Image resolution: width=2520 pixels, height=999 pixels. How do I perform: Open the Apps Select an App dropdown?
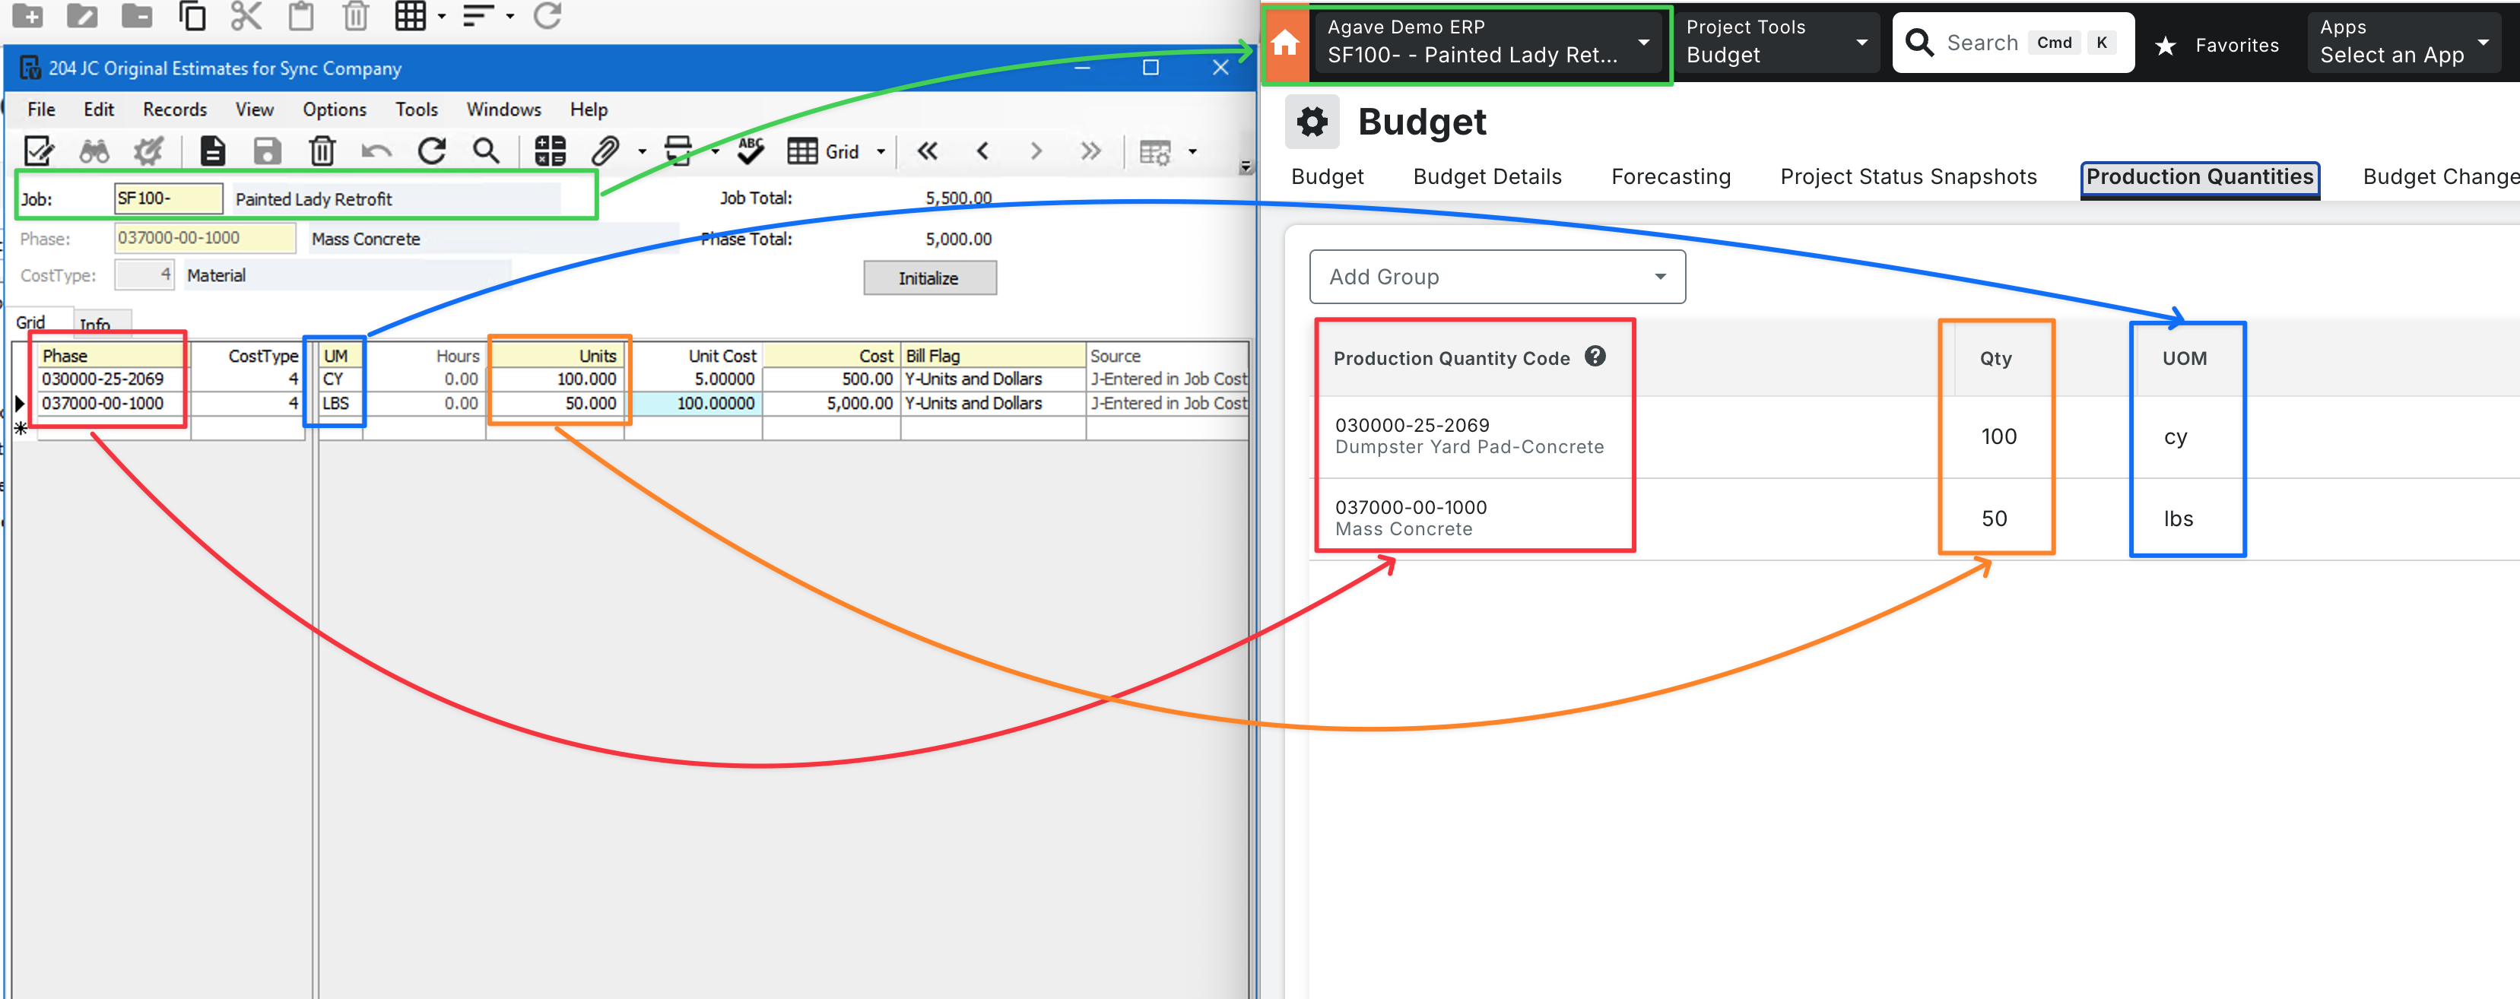[2403, 42]
